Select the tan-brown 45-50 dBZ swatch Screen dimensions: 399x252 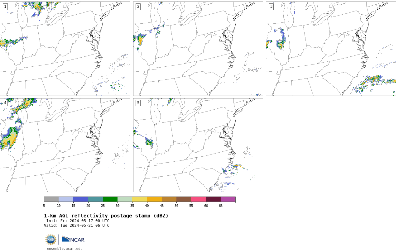point(169,199)
